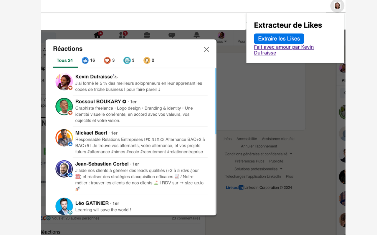Expand the Solutions professionnelles menu

tap(258, 169)
